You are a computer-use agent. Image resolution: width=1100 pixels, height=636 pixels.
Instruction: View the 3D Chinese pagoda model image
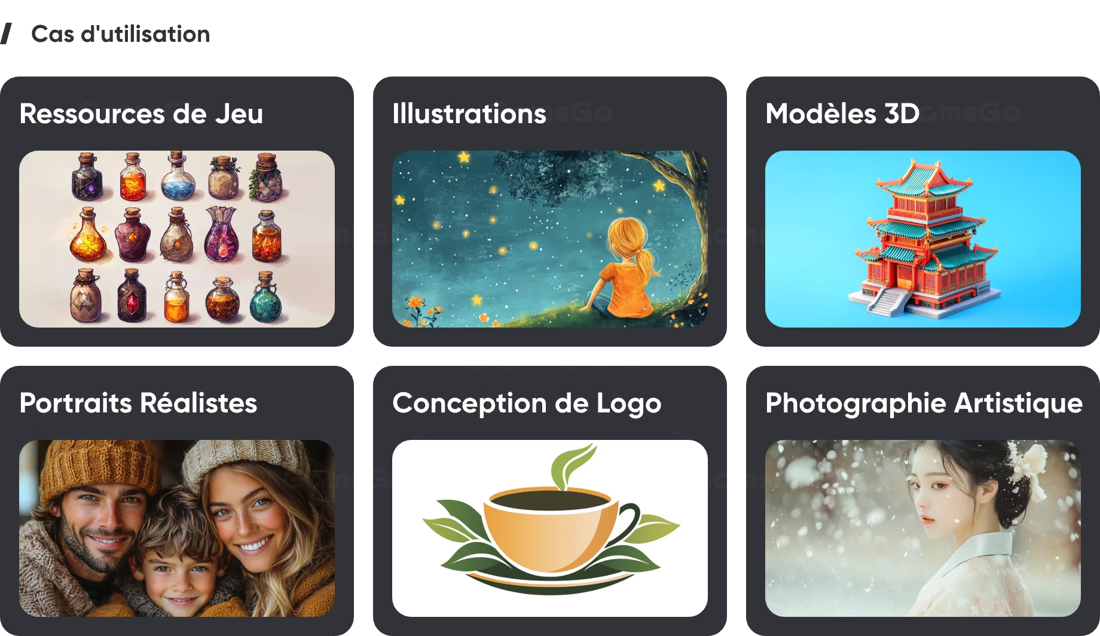(x=923, y=239)
